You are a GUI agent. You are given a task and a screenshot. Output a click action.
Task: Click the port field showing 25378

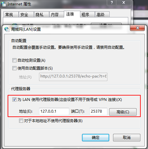pyautogui.click(x=98, y=111)
